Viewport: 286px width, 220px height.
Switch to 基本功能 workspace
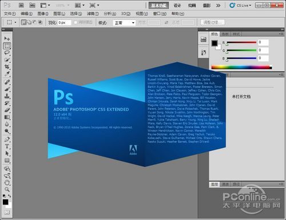(159, 6)
